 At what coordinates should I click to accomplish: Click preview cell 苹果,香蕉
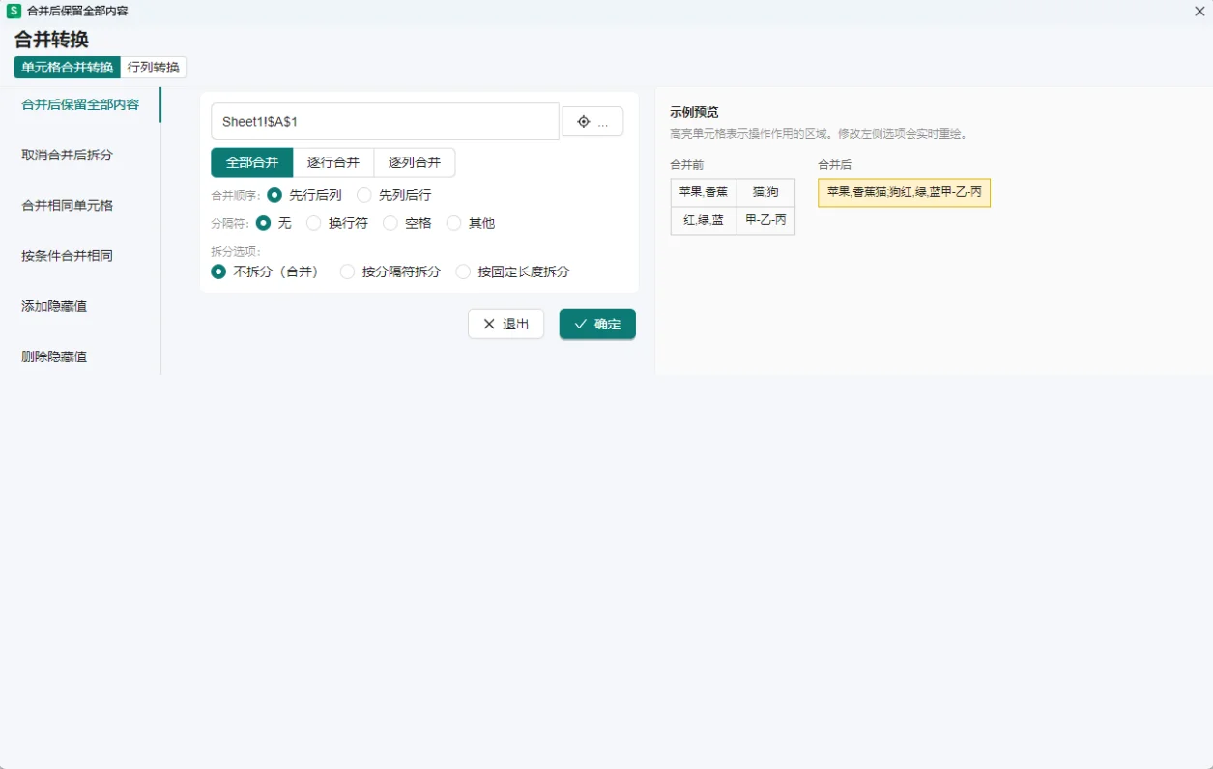click(x=704, y=192)
